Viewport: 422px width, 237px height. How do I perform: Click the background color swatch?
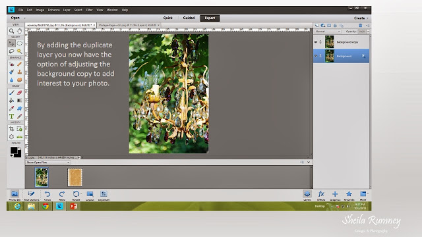18,155
